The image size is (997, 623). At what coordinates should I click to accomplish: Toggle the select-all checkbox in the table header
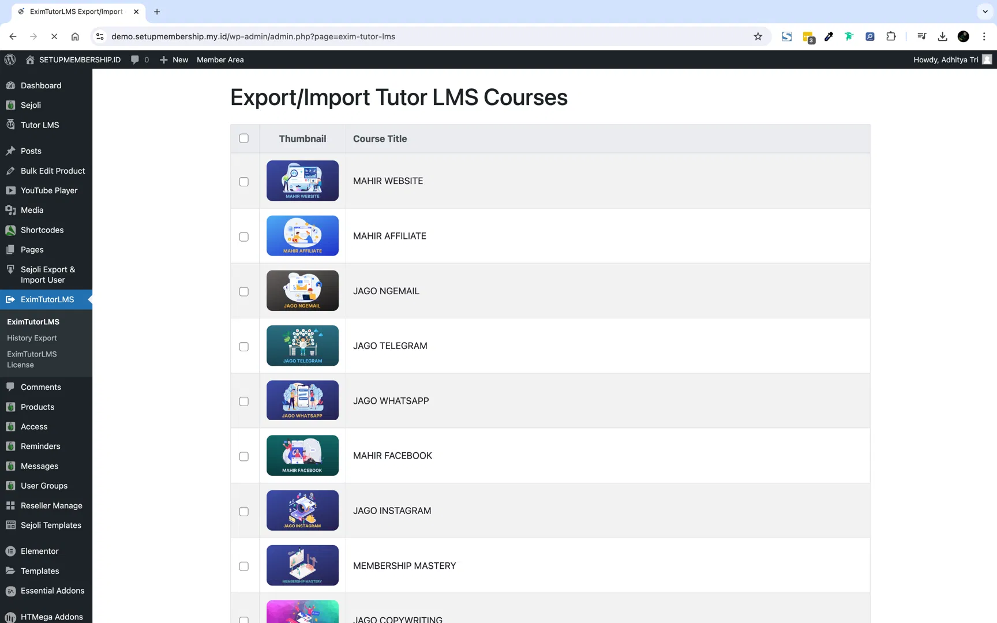244,138
